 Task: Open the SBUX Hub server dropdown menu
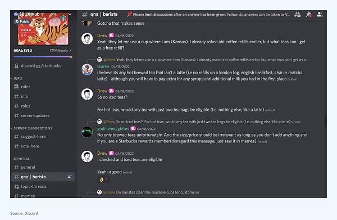(x=70, y=14)
